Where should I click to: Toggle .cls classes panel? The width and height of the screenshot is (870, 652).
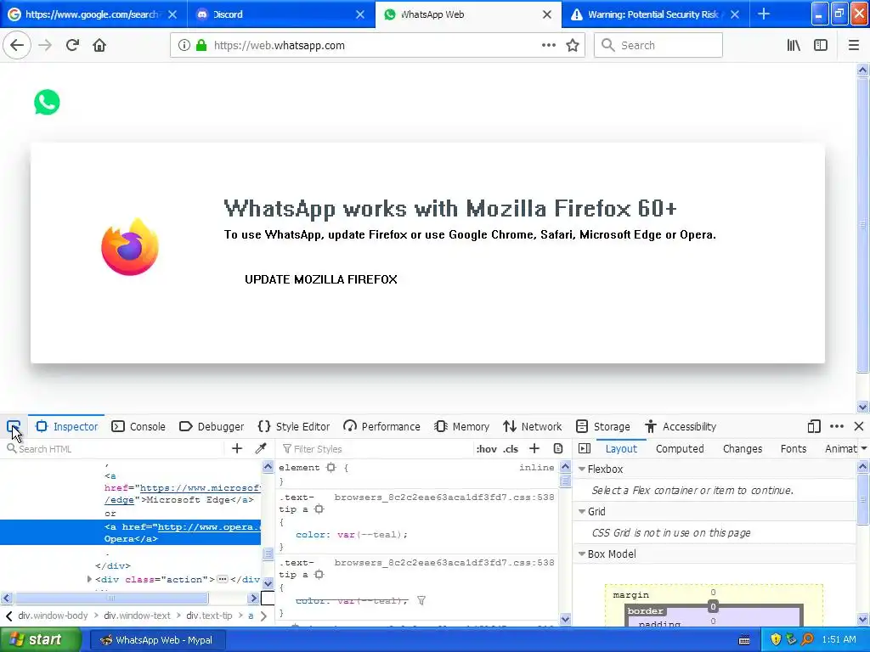[x=511, y=449]
